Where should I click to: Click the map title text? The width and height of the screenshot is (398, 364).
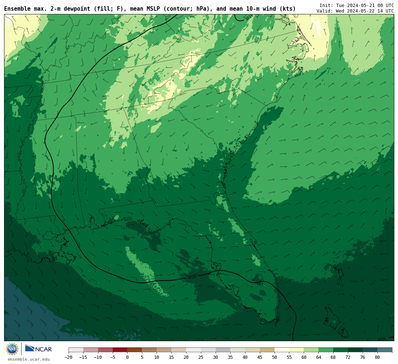(x=150, y=8)
